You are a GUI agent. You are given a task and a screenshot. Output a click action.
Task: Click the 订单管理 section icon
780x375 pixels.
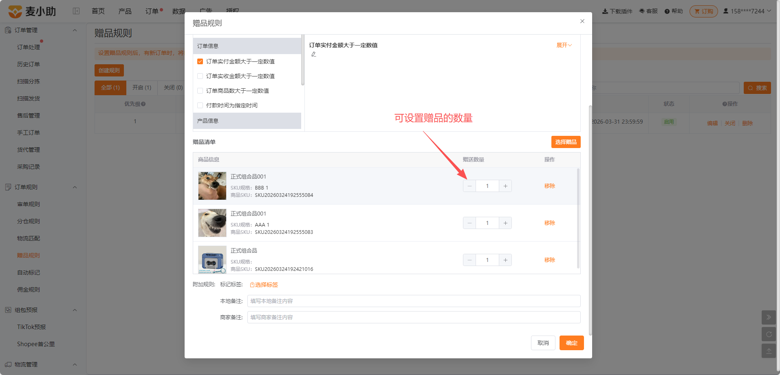(8, 30)
